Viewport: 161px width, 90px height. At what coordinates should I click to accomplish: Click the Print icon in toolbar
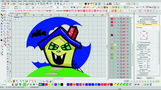(32, 4)
